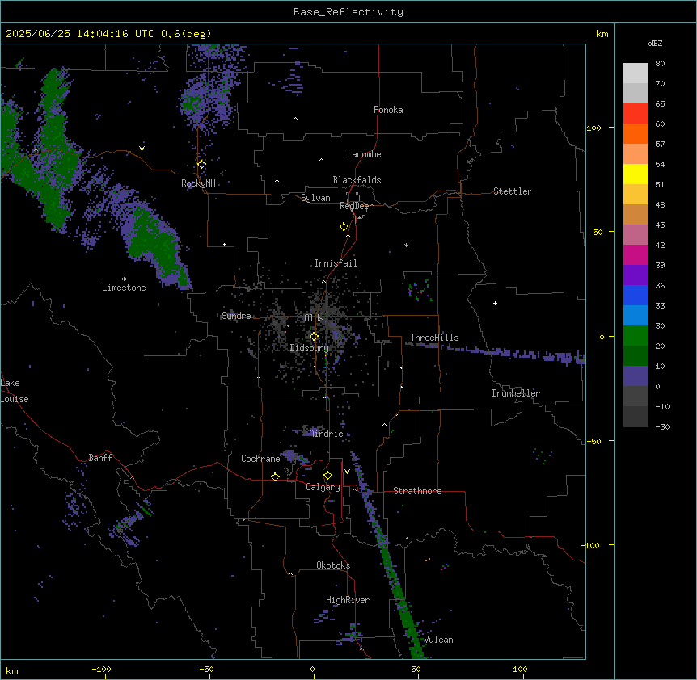Select the Olds label
Screen dimensions: 697x680
tap(314, 318)
